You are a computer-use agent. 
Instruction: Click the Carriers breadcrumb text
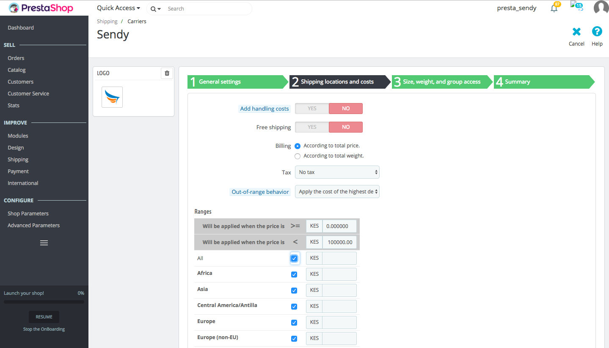(137, 22)
